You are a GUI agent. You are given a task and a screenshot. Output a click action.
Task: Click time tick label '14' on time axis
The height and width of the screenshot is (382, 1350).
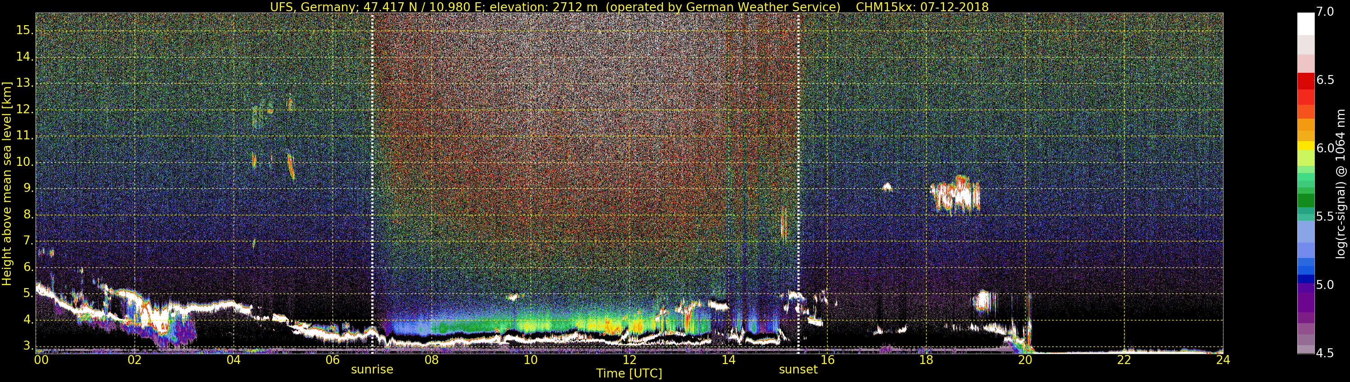tap(729, 360)
